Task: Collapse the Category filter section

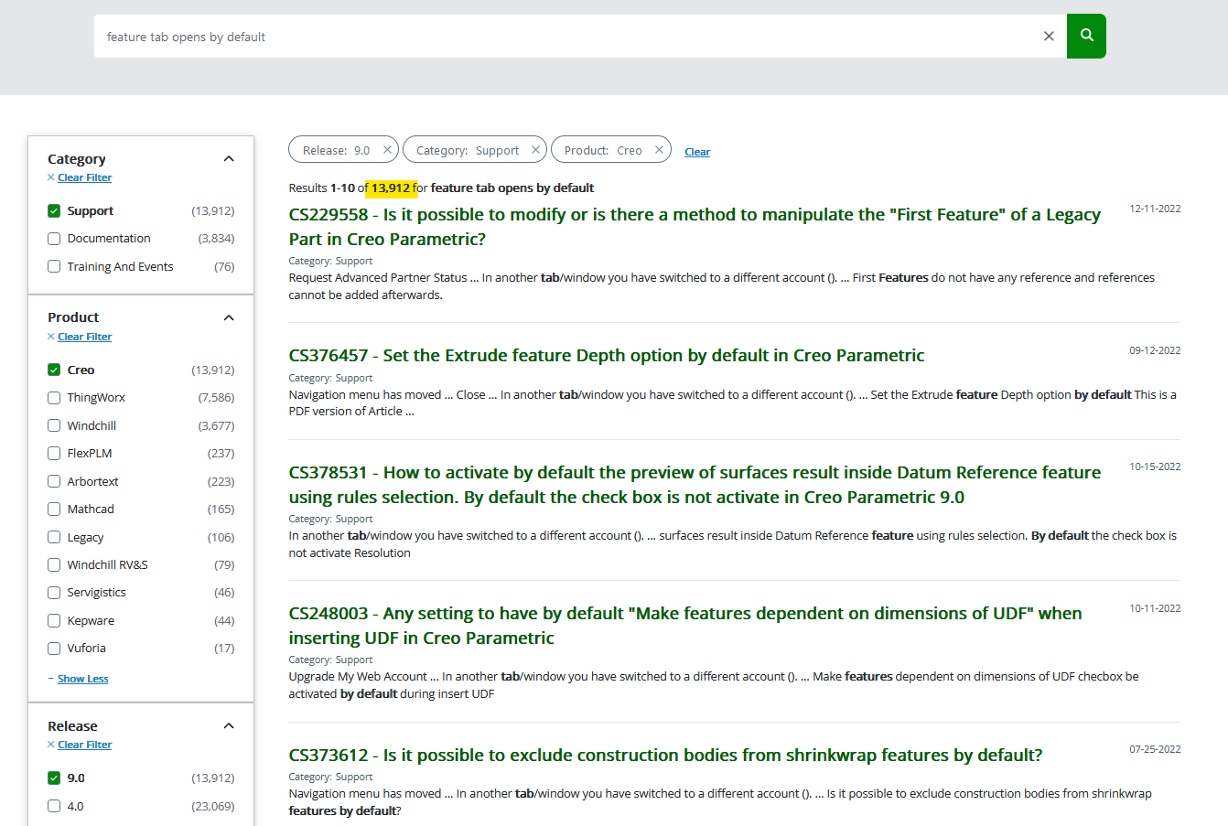Action: point(229,157)
